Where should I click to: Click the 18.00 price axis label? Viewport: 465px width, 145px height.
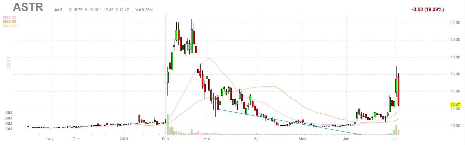pos(455,57)
